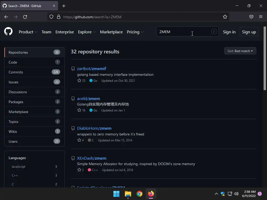
Task: Open the Firefox hamburger menu
Action: (261, 17)
